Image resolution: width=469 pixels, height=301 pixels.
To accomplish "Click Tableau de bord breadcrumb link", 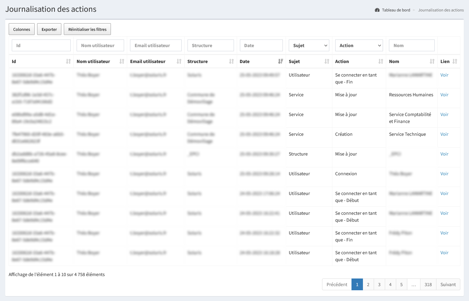I will [396, 10].
